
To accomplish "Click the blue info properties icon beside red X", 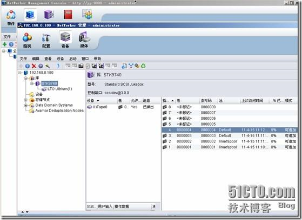I will pos(28,66).
